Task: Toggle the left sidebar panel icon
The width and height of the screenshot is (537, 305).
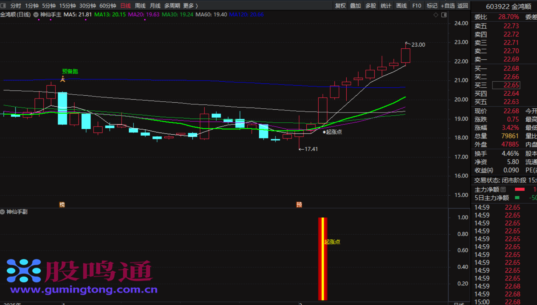Action: coord(3,6)
